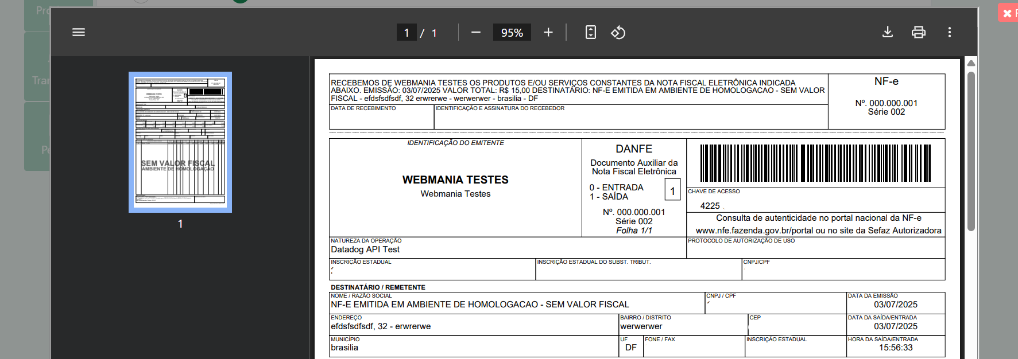Click the 'RECEBEMOS DE WEBMANIA TESTES' receipt paragraph

coord(578,91)
